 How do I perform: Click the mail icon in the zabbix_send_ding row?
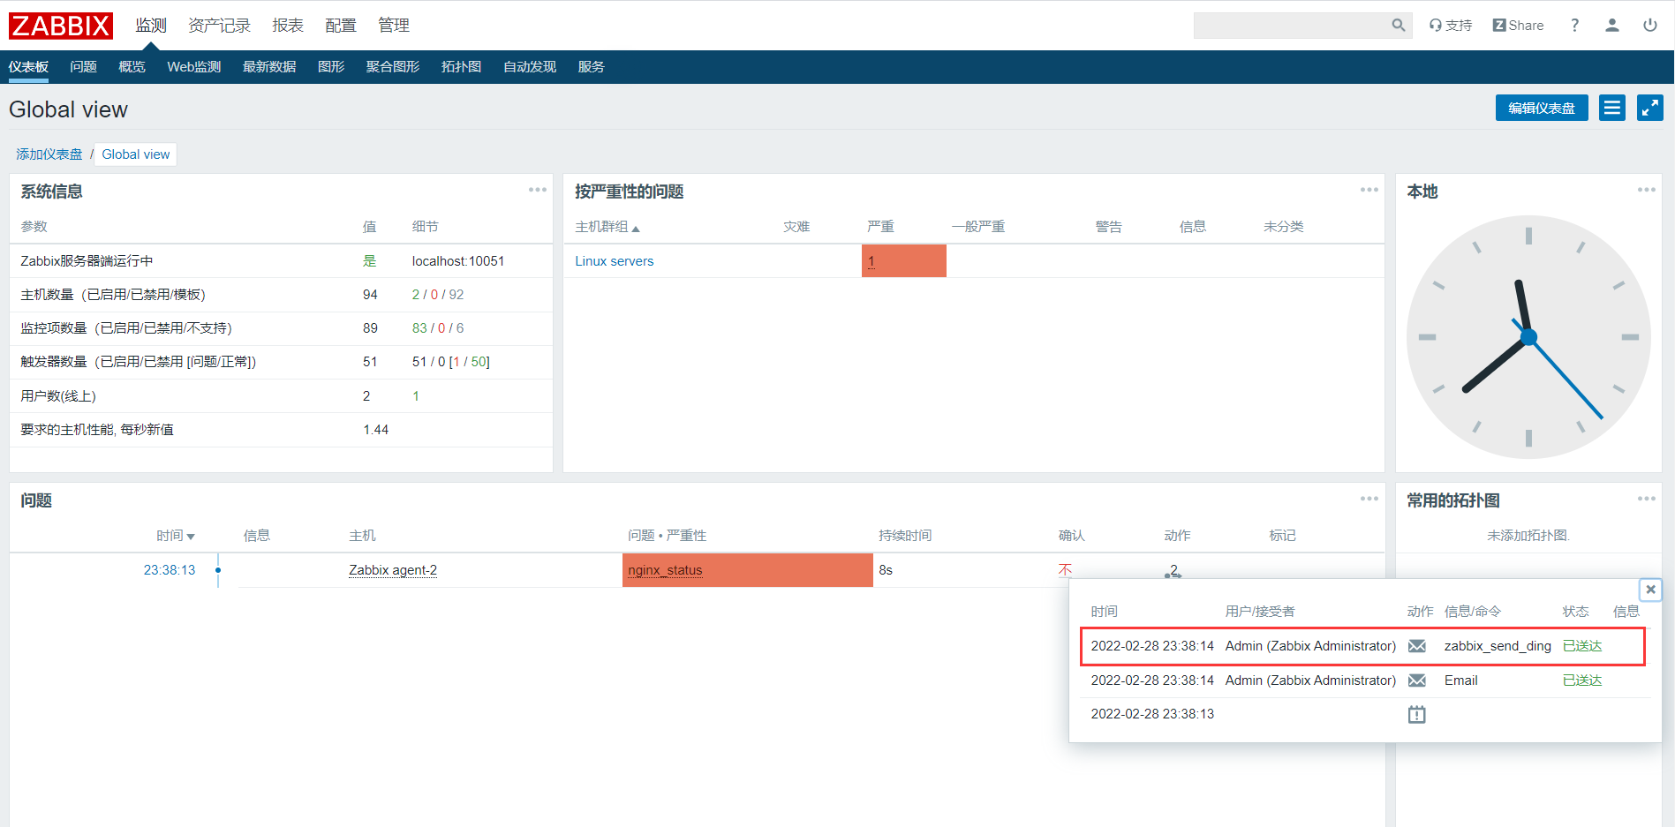[1417, 646]
